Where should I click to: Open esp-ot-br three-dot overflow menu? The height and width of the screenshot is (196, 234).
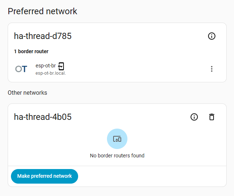click(212, 69)
